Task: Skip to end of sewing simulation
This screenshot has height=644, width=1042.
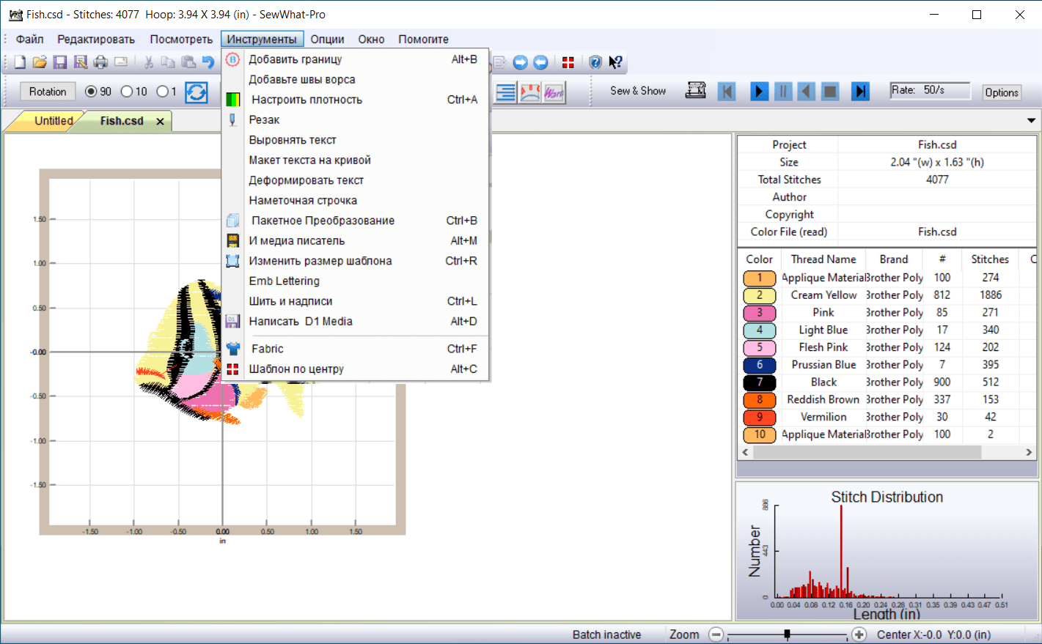Action: coord(860,91)
